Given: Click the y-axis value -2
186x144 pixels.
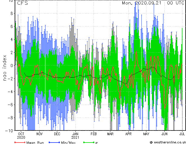Looking at the screenshot, I should (x=10, y=78).
